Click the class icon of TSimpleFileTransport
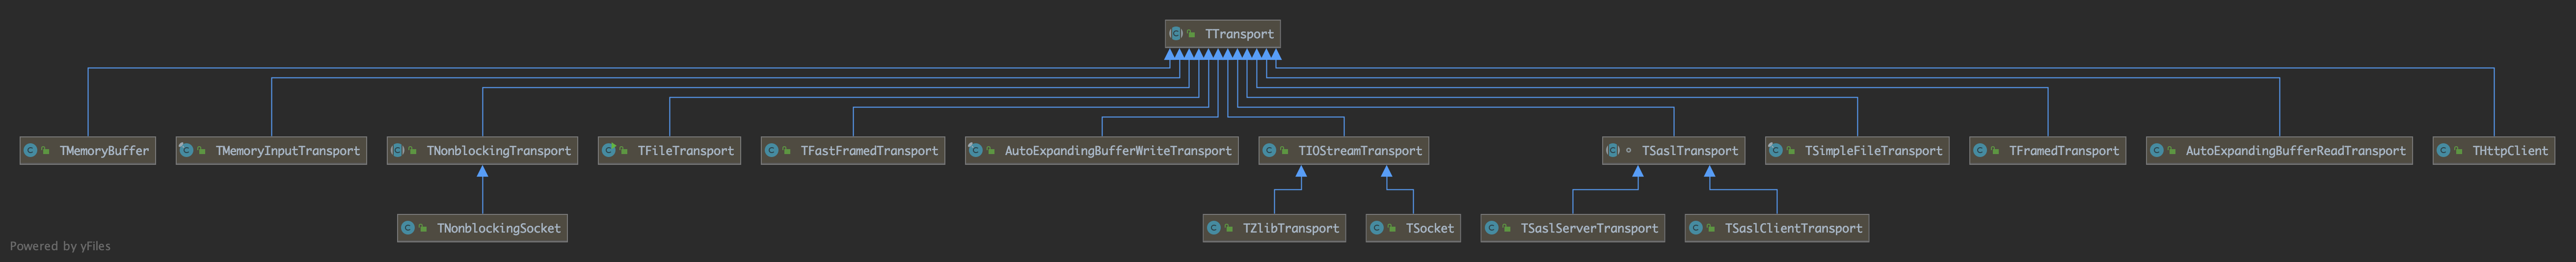 1775,151
